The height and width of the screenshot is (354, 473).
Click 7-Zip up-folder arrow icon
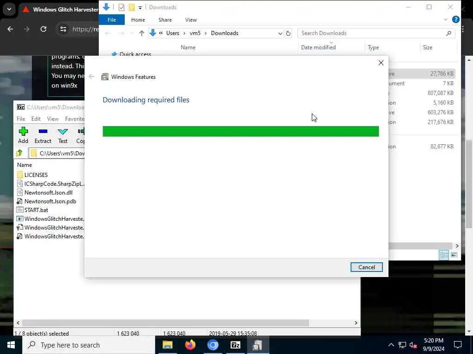[x=19, y=153]
